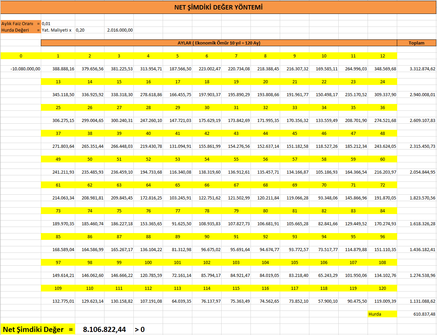Click the month 53 header cell
Image resolution: width=437 pixels, height=335 pixels.
(x=178, y=159)
